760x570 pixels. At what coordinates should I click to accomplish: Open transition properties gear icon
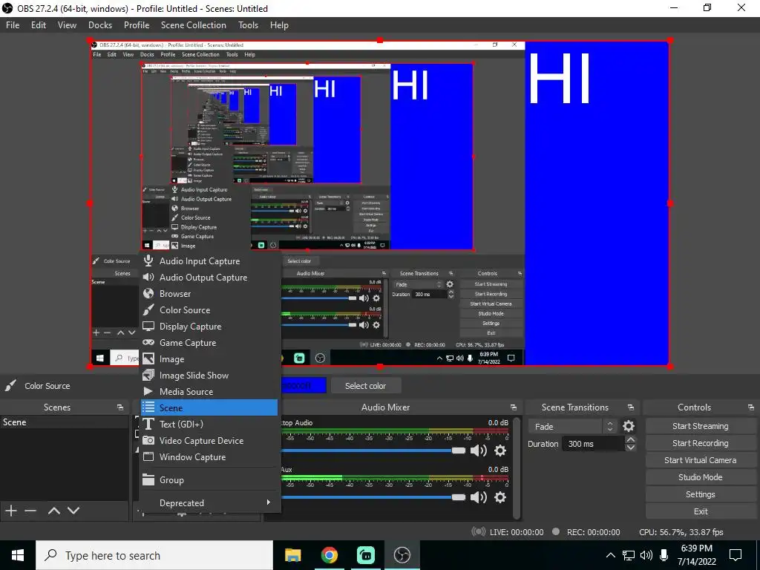tap(628, 426)
